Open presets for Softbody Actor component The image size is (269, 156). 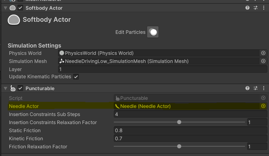tap(256, 8)
